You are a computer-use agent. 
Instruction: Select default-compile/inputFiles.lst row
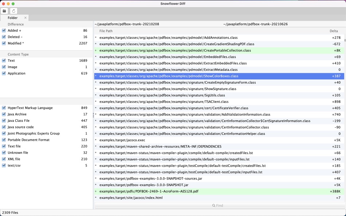click(x=219, y=159)
